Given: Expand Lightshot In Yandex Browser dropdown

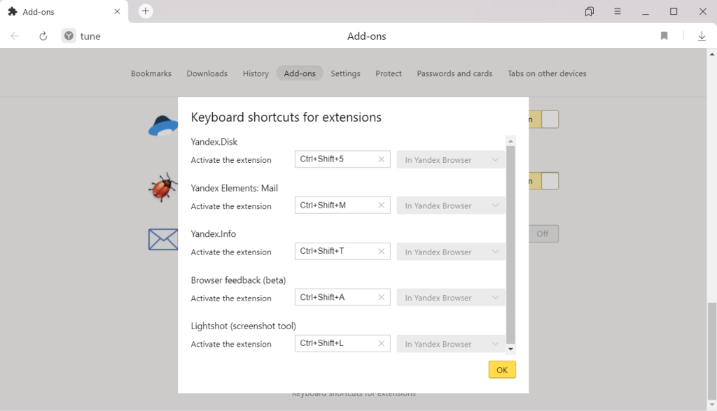Looking at the screenshot, I should click(x=451, y=344).
